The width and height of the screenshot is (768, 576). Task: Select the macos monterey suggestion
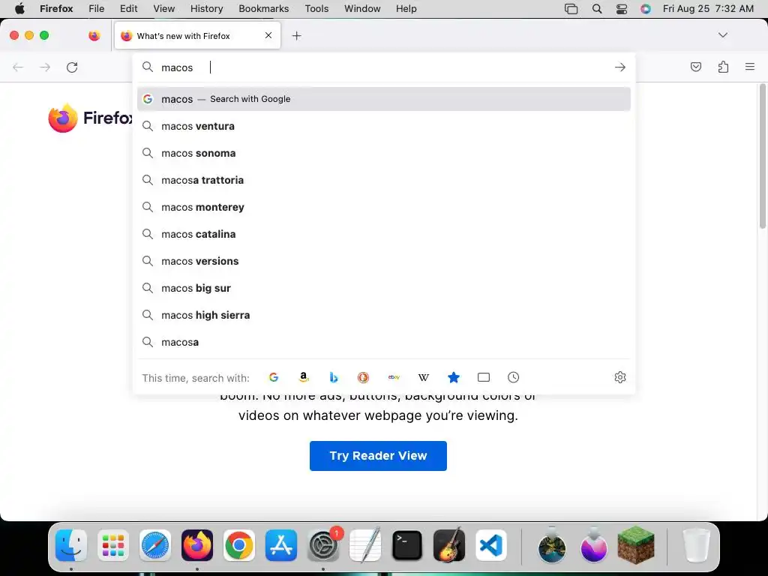(x=384, y=207)
